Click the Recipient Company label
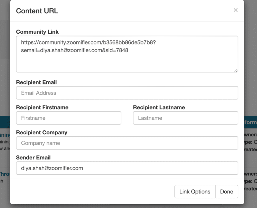The image size is (257, 208). (42, 133)
